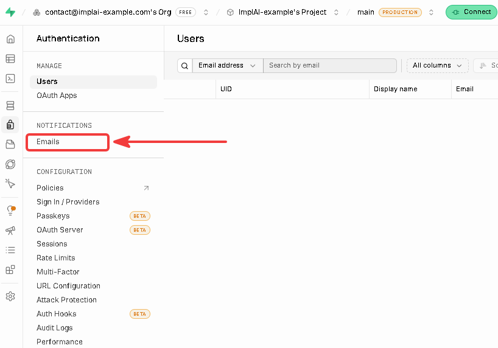This screenshot has width=498, height=348.
Task: Open Policies configuration item
Action: tap(50, 188)
